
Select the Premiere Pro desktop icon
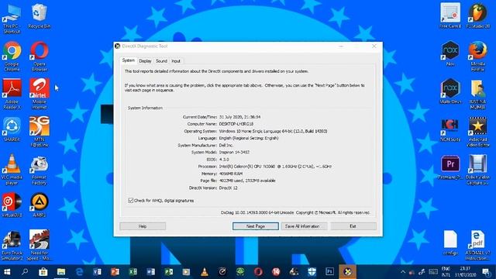pos(450,167)
